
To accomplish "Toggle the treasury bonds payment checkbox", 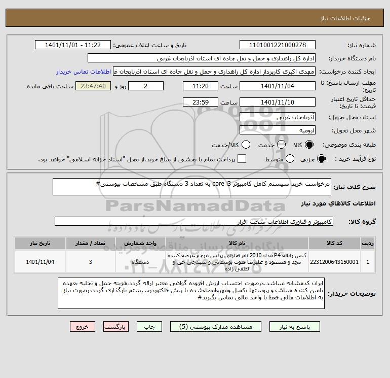I will coord(242,159).
